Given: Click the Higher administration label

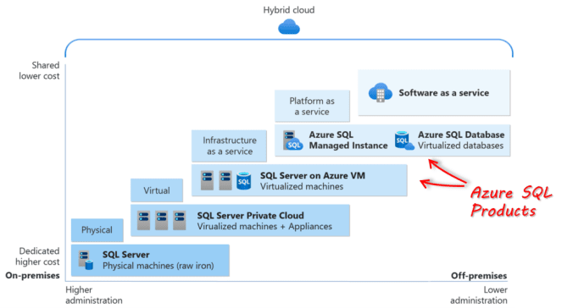Looking at the screenshot, I should coord(94,294).
